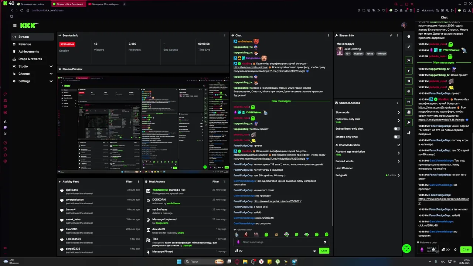Image resolution: width=473 pixels, height=266 pixels.
Task: Go back in browser history
Action: pos(11,10)
